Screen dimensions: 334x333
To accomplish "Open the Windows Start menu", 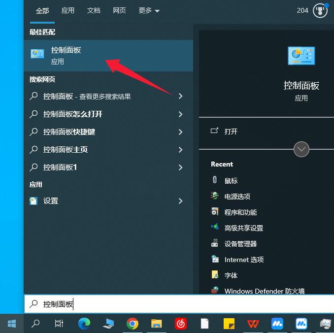I will [x=12, y=324].
